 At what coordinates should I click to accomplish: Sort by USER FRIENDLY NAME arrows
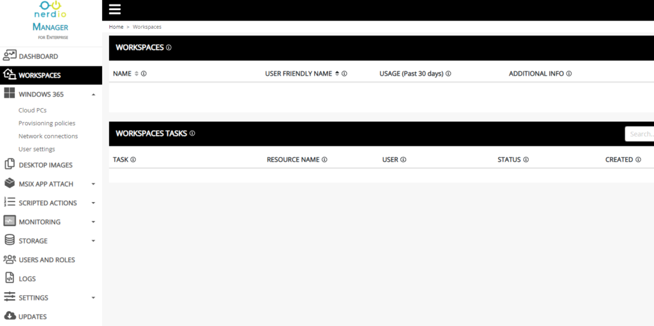337,74
